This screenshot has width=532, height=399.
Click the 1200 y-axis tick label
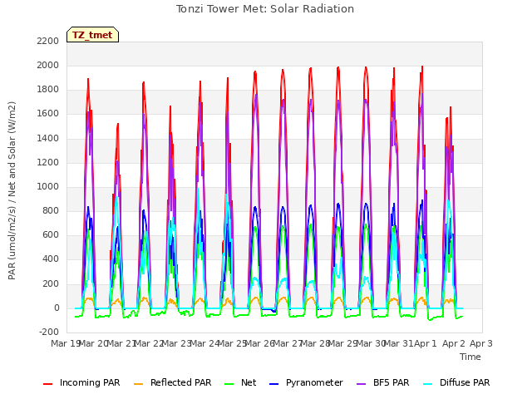coord(48,163)
